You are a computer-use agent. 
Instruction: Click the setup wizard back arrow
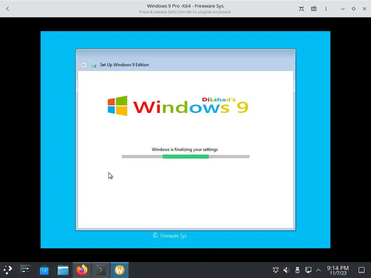pyautogui.click(x=84, y=65)
